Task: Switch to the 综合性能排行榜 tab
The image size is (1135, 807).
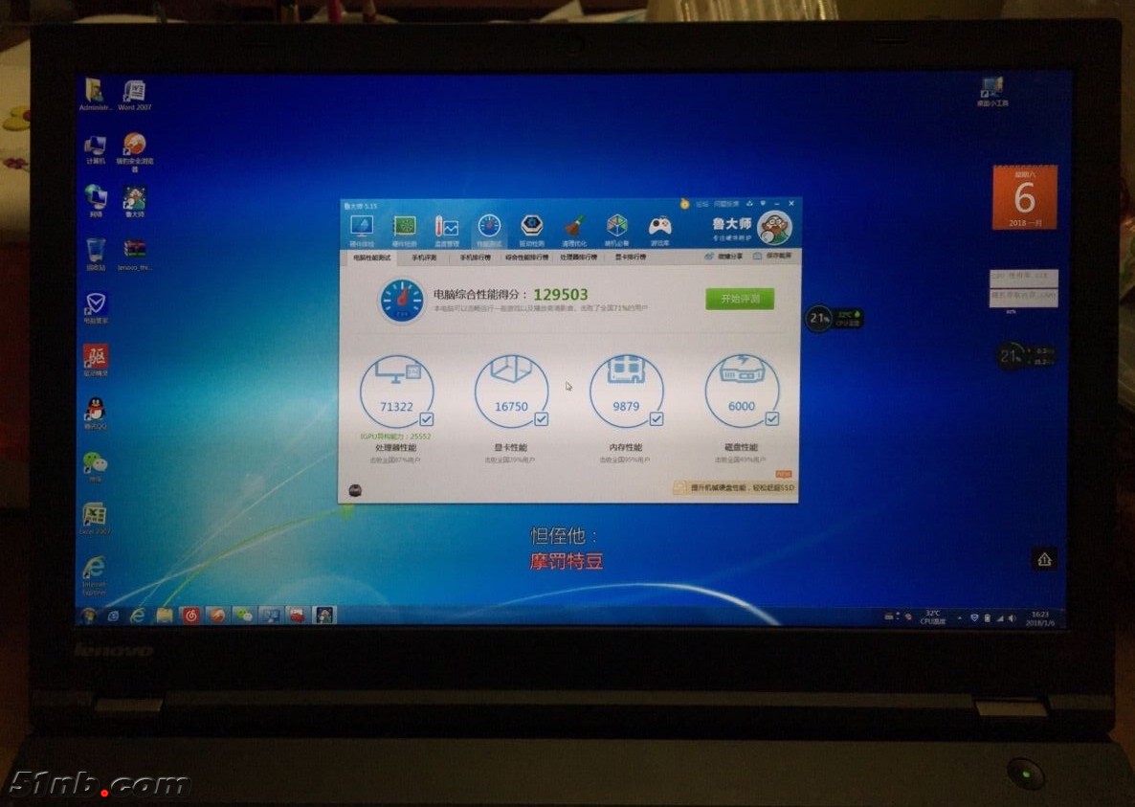Action: (527, 258)
